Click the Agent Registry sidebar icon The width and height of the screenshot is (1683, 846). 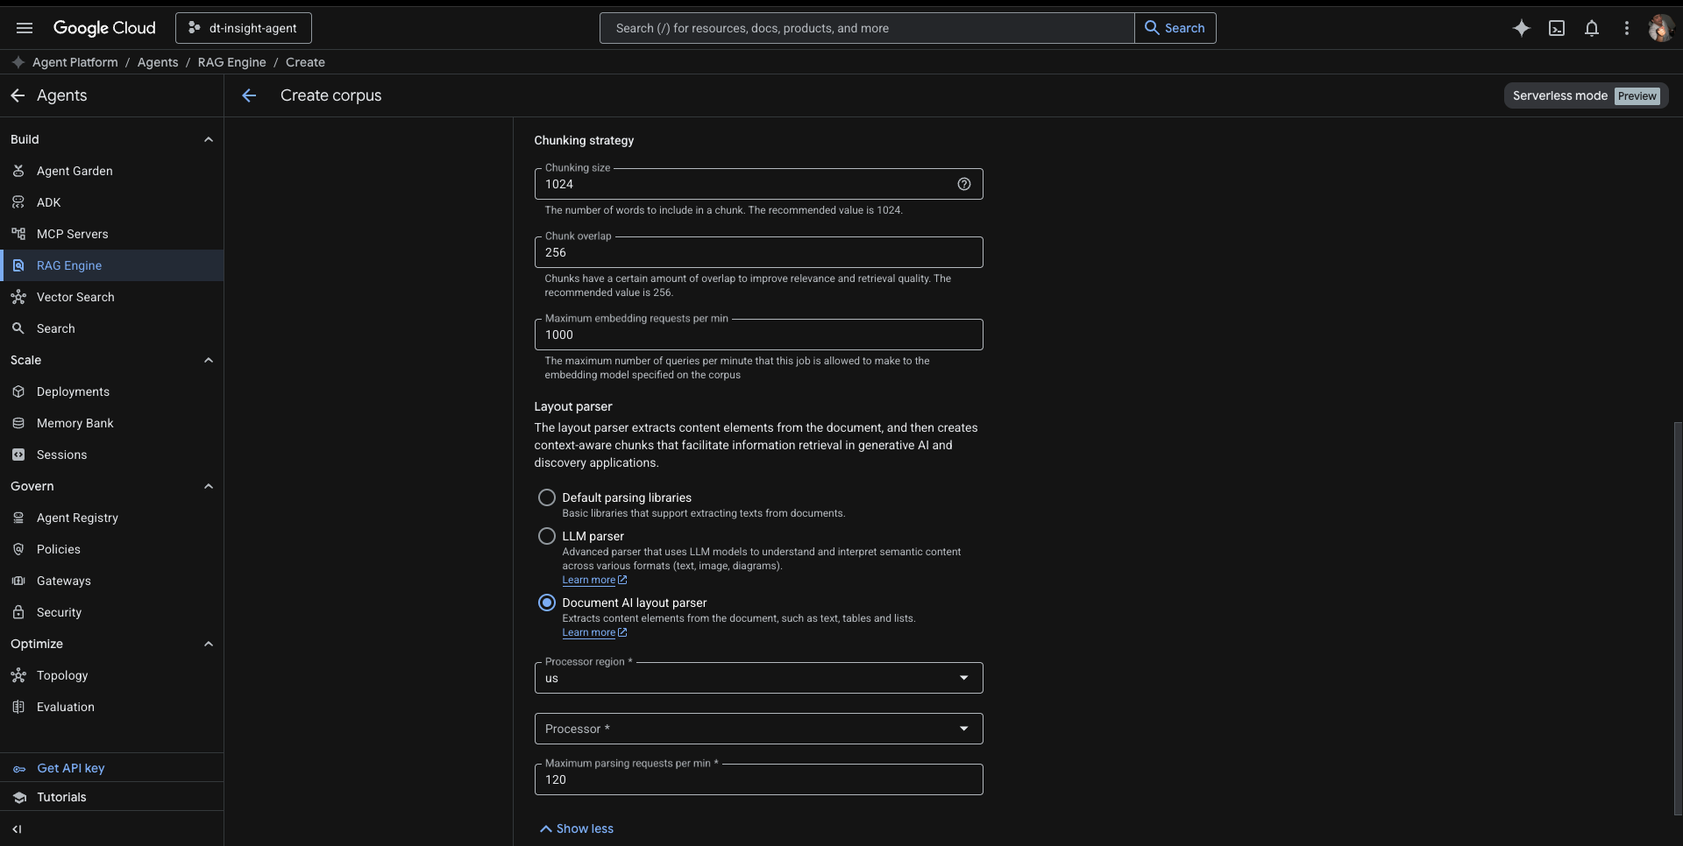[x=18, y=518]
